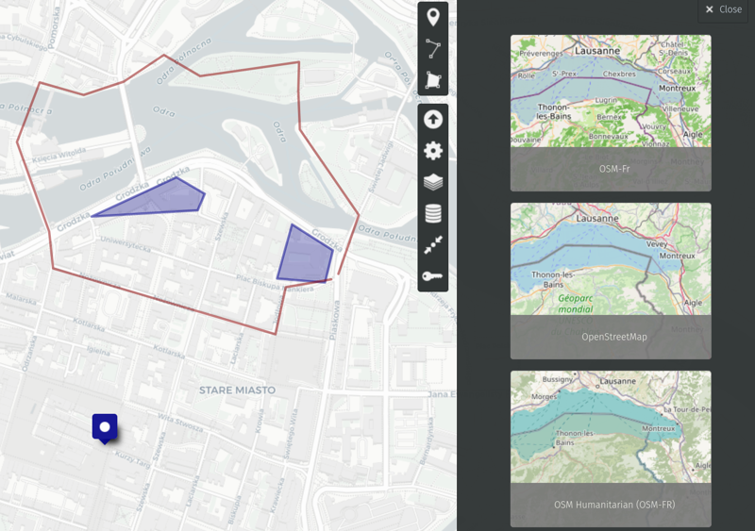Click the Krawiecka street label

[277, 496]
